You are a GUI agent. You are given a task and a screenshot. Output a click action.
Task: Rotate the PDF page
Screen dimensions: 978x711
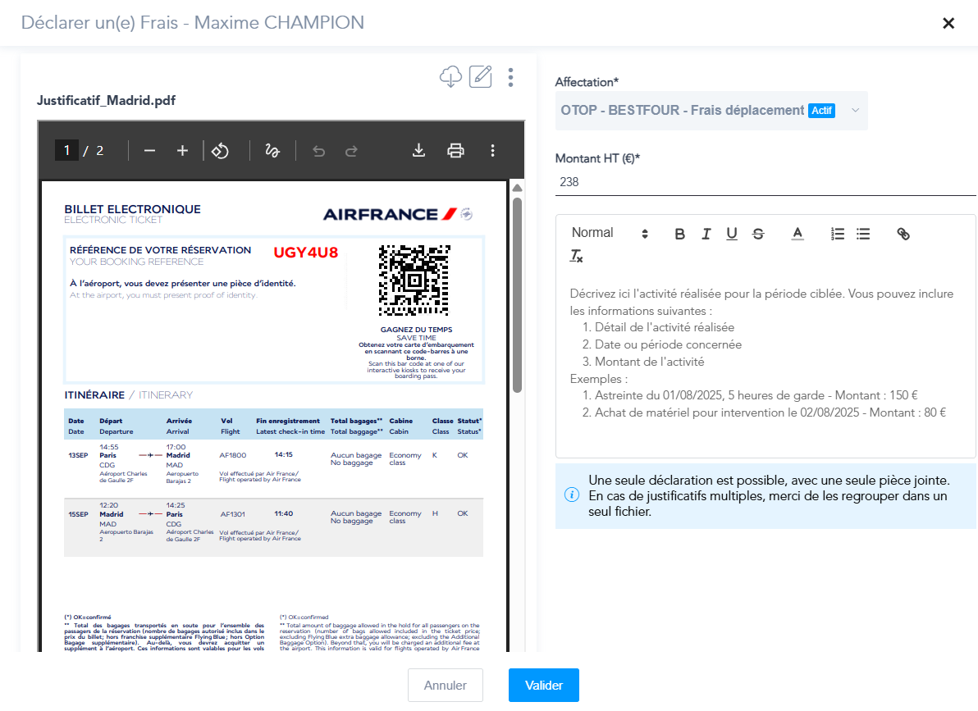[220, 151]
